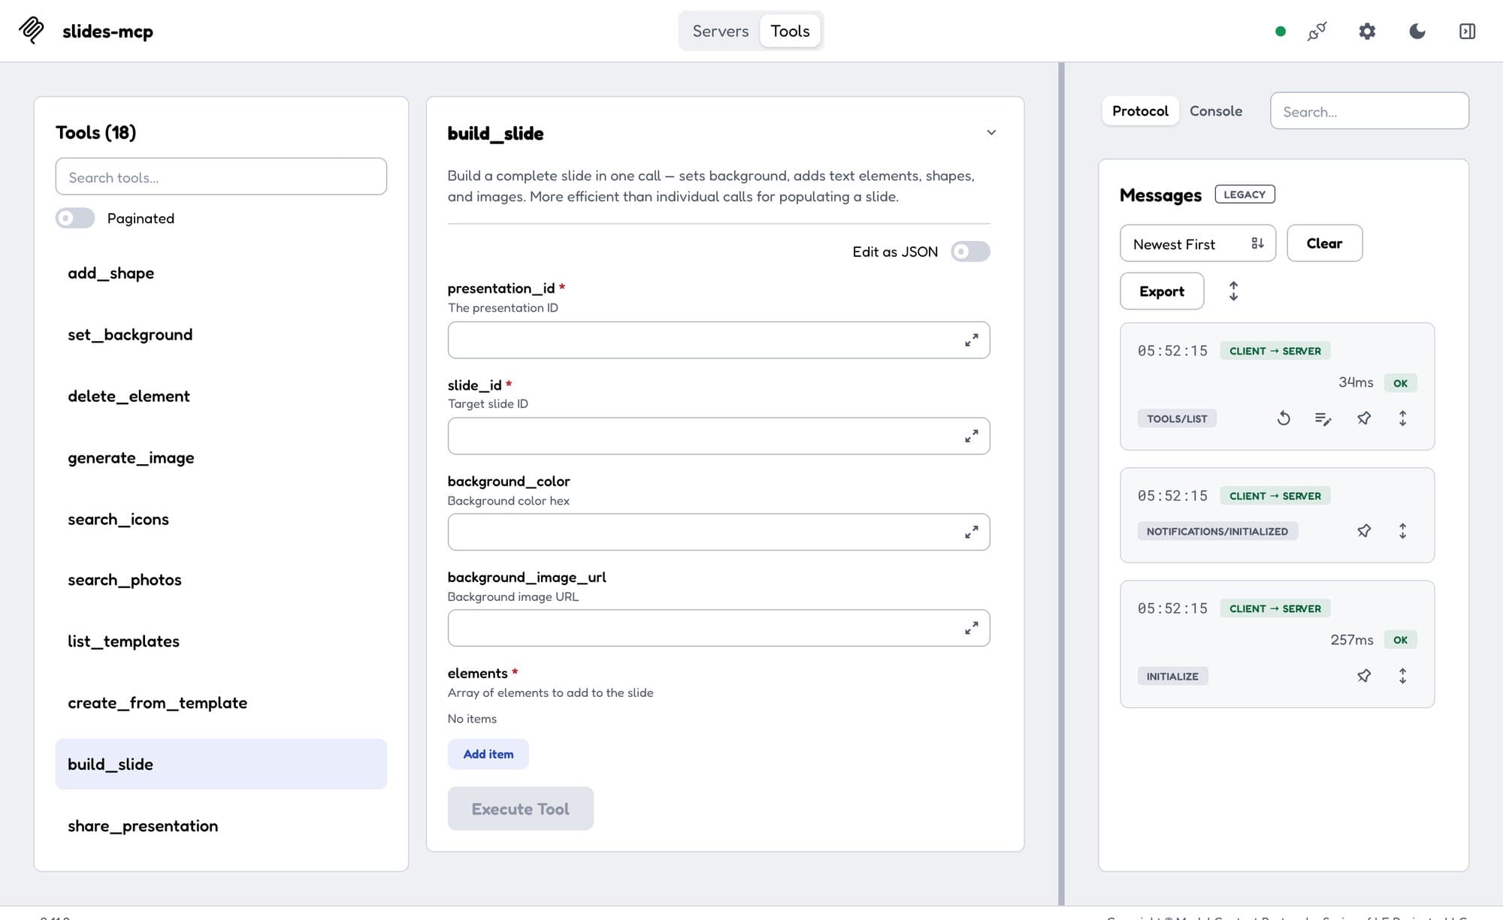1503x920 pixels.
Task: Click the Execute Tool button
Action: 520,809
